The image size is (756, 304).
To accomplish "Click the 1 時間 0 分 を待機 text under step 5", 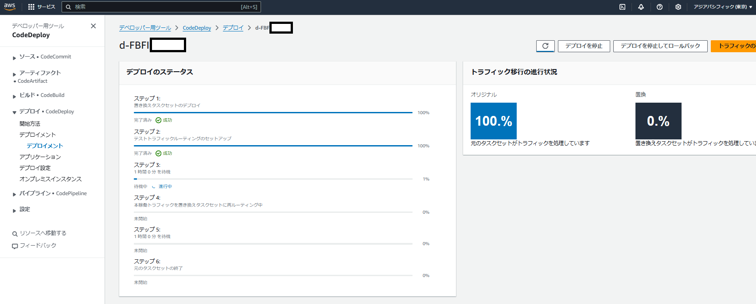I will click(x=152, y=237).
